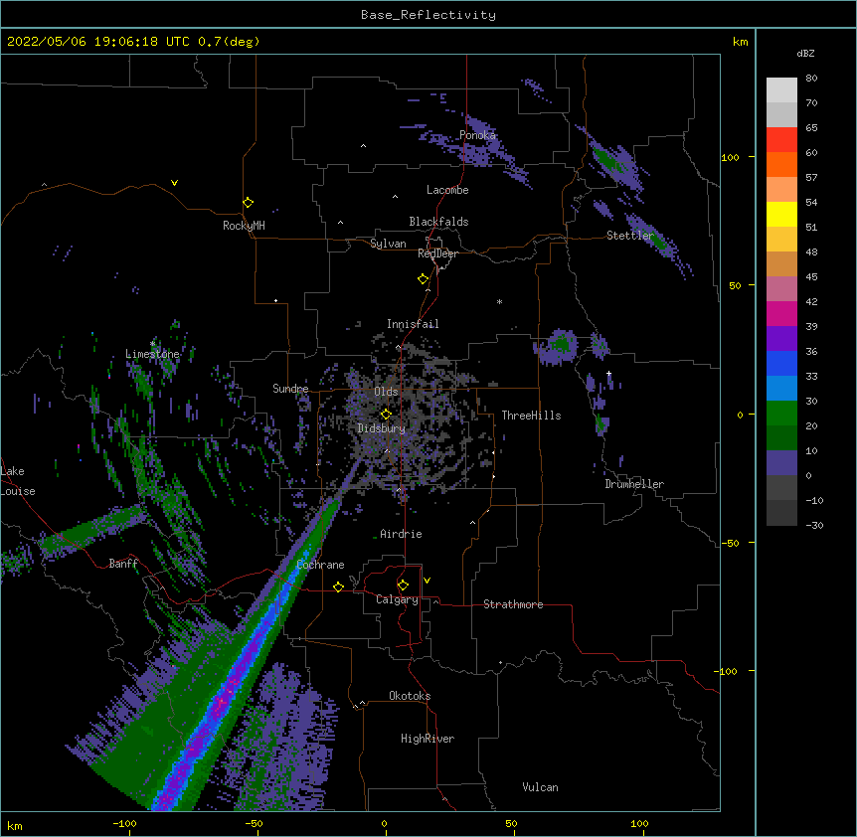857x837 pixels.
Task: Select the Limestone label
Action: [x=152, y=354]
